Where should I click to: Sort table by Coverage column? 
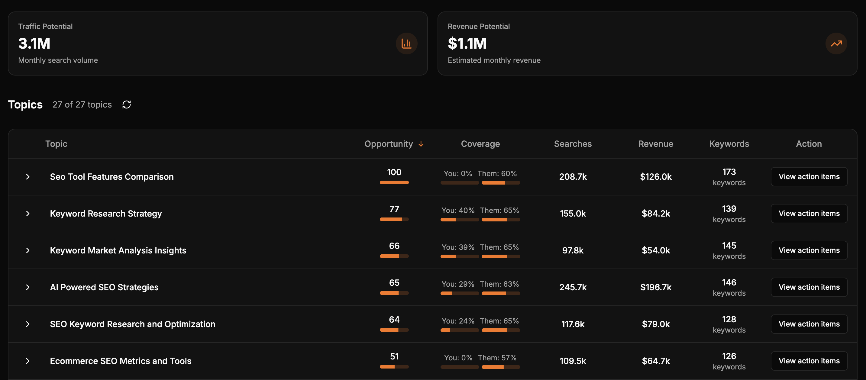(x=480, y=144)
